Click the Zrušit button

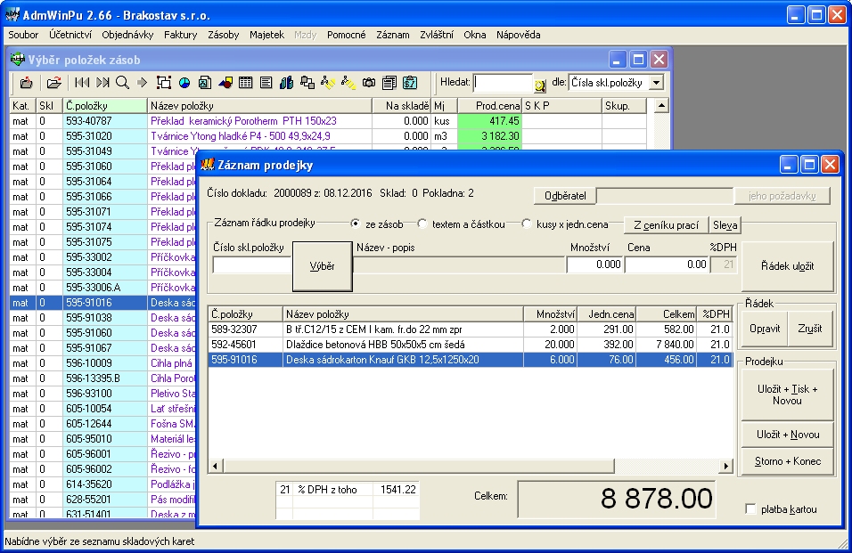809,329
